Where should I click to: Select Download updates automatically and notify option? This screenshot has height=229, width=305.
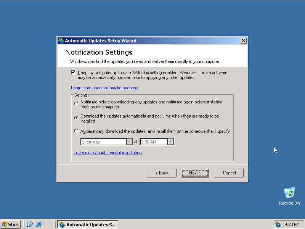coord(76,118)
